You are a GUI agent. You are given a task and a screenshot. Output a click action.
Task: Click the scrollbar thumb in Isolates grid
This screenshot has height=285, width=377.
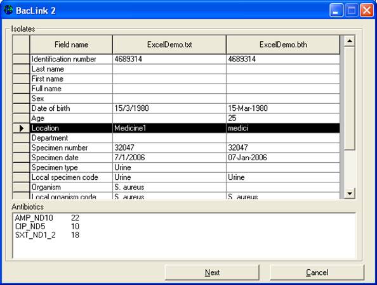pyautogui.click(x=350, y=98)
